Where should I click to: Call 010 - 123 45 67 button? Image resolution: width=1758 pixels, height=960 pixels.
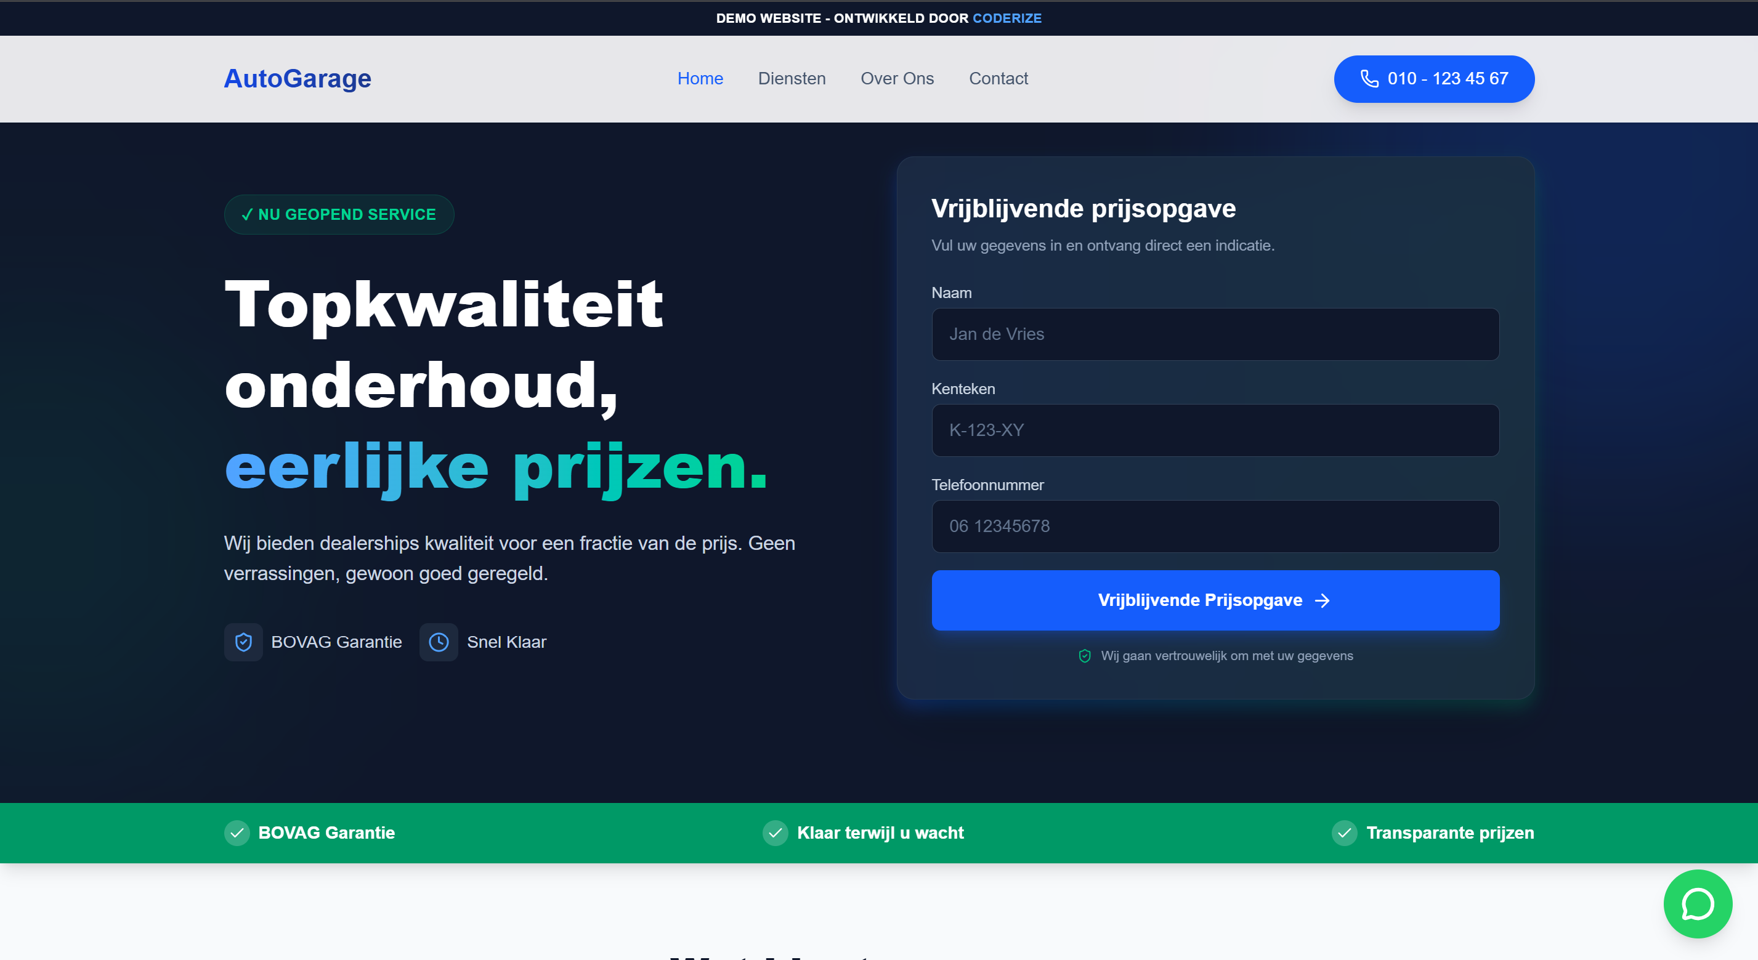click(x=1434, y=78)
